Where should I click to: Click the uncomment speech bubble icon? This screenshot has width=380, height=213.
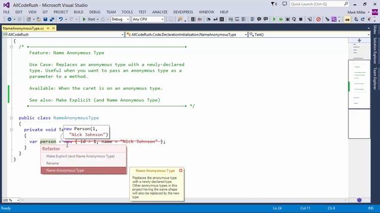(x=265, y=19)
